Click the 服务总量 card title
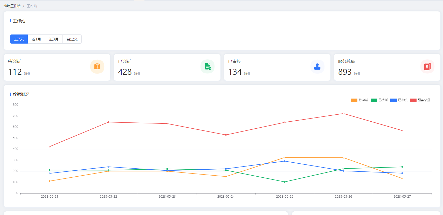443x215 pixels. pos(347,61)
